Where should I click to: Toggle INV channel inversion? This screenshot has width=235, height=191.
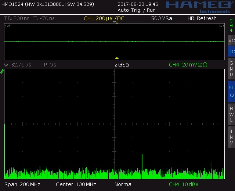click(231, 137)
